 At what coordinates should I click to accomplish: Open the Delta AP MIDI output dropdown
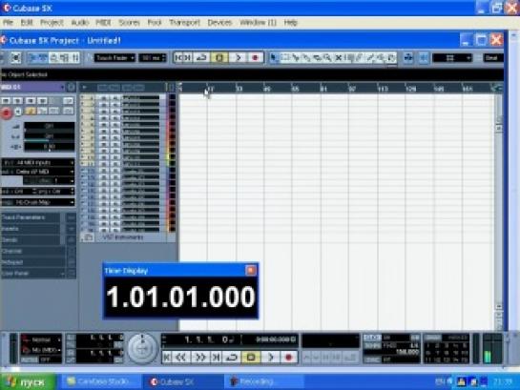click(x=38, y=172)
